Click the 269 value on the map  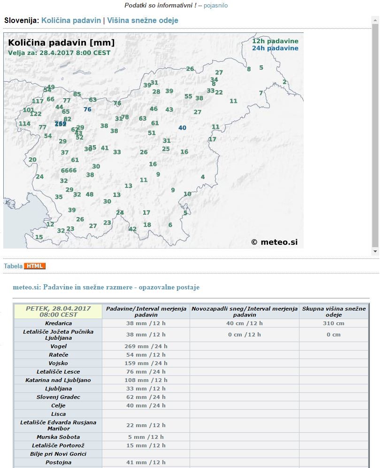pyautogui.click(x=61, y=124)
